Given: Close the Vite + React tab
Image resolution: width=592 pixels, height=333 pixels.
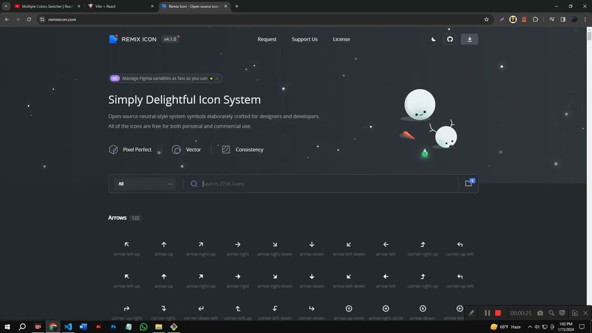Looking at the screenshot, I should (x=152, y=6).
